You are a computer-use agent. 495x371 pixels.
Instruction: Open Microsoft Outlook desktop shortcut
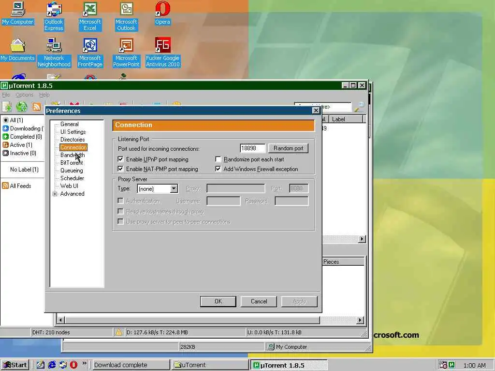click(x=126, y=16)
